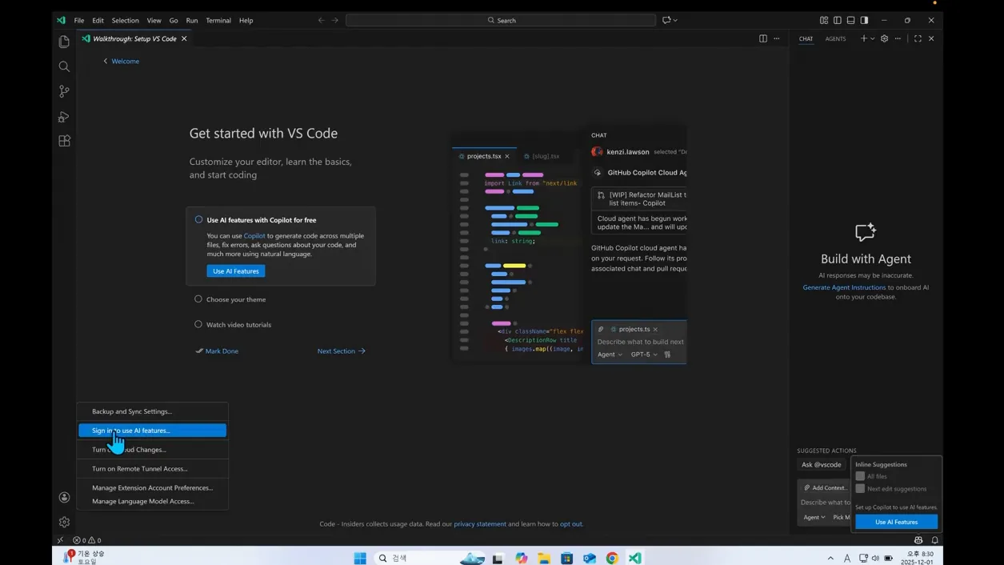This screenshot has height=565, width=1004.
Task: Select Use AI features with Copilot step
Action: pos(261,219)
